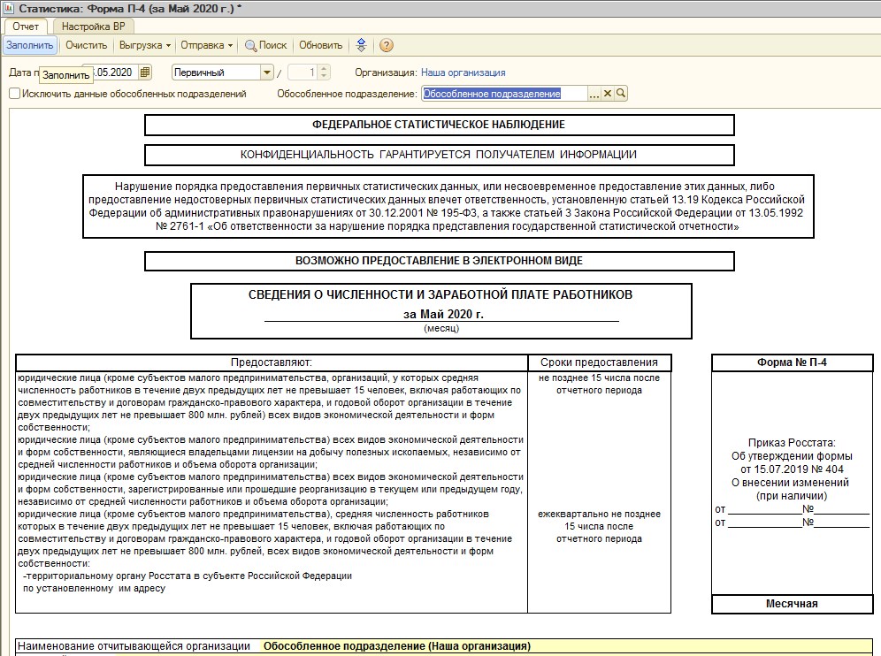Click the Обособленное подразделение input field
Screen dimensions: 881x656
pos(504,94)
